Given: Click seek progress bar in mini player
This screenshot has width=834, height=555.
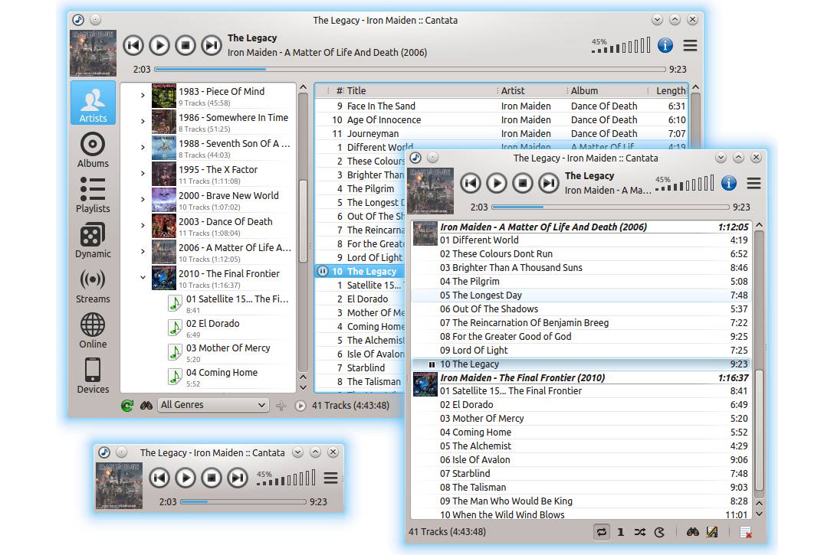Looking at the screenshot, I should tap(243, 502).
